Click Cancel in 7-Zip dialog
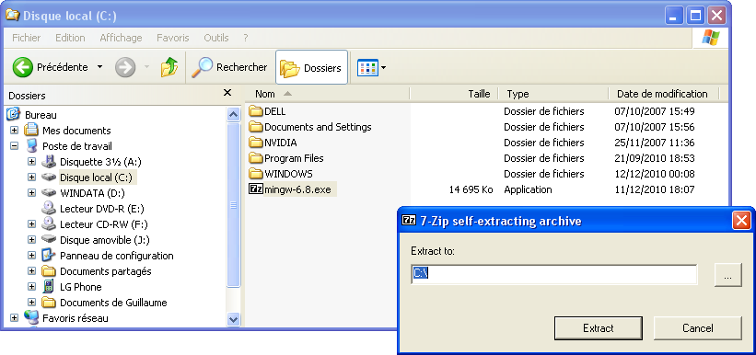The width and height of the screenshot is (756, 355). [698, 328]
